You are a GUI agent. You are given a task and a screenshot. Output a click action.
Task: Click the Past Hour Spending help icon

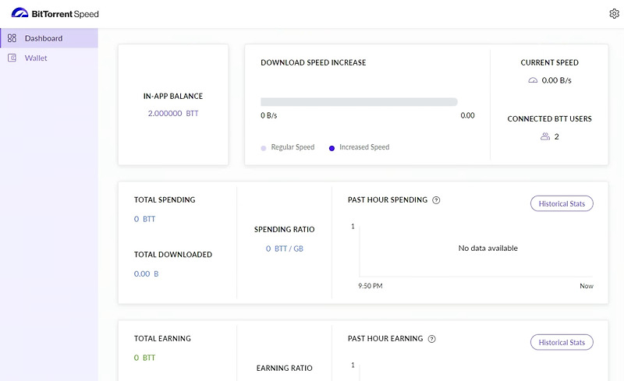coord(436,200)
